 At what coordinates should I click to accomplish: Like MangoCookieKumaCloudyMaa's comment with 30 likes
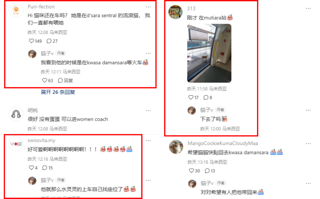194,171
